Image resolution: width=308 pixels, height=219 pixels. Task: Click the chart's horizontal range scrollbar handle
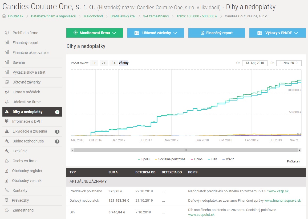coord(186,150)
